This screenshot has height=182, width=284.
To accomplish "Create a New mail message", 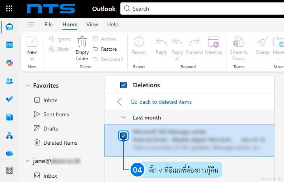I will (32, 45).
